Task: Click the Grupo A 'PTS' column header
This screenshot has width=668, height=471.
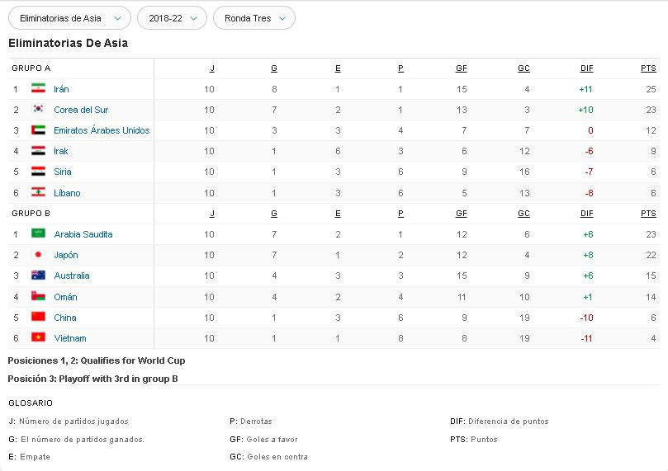Action: click(x=648, y=68)
